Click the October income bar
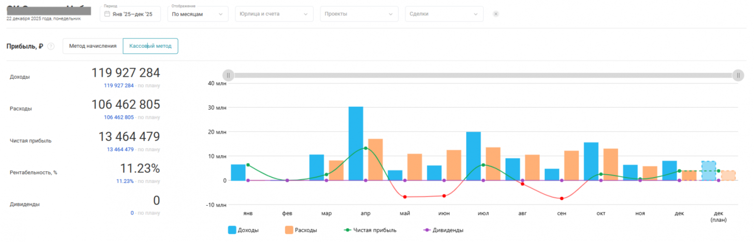Screen dimensions: 754x242 pos(591,161)
